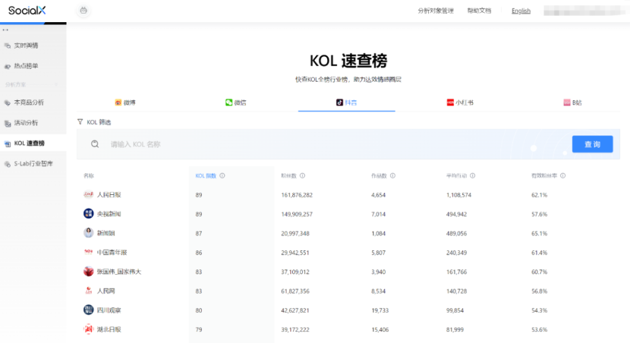This screenshot has height=343, width=630.
Task: Click the blurred user account area
Action: (x=584, y=10)
